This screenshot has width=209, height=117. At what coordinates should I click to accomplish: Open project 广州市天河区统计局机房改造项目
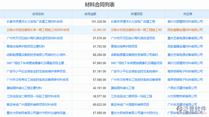133,38
